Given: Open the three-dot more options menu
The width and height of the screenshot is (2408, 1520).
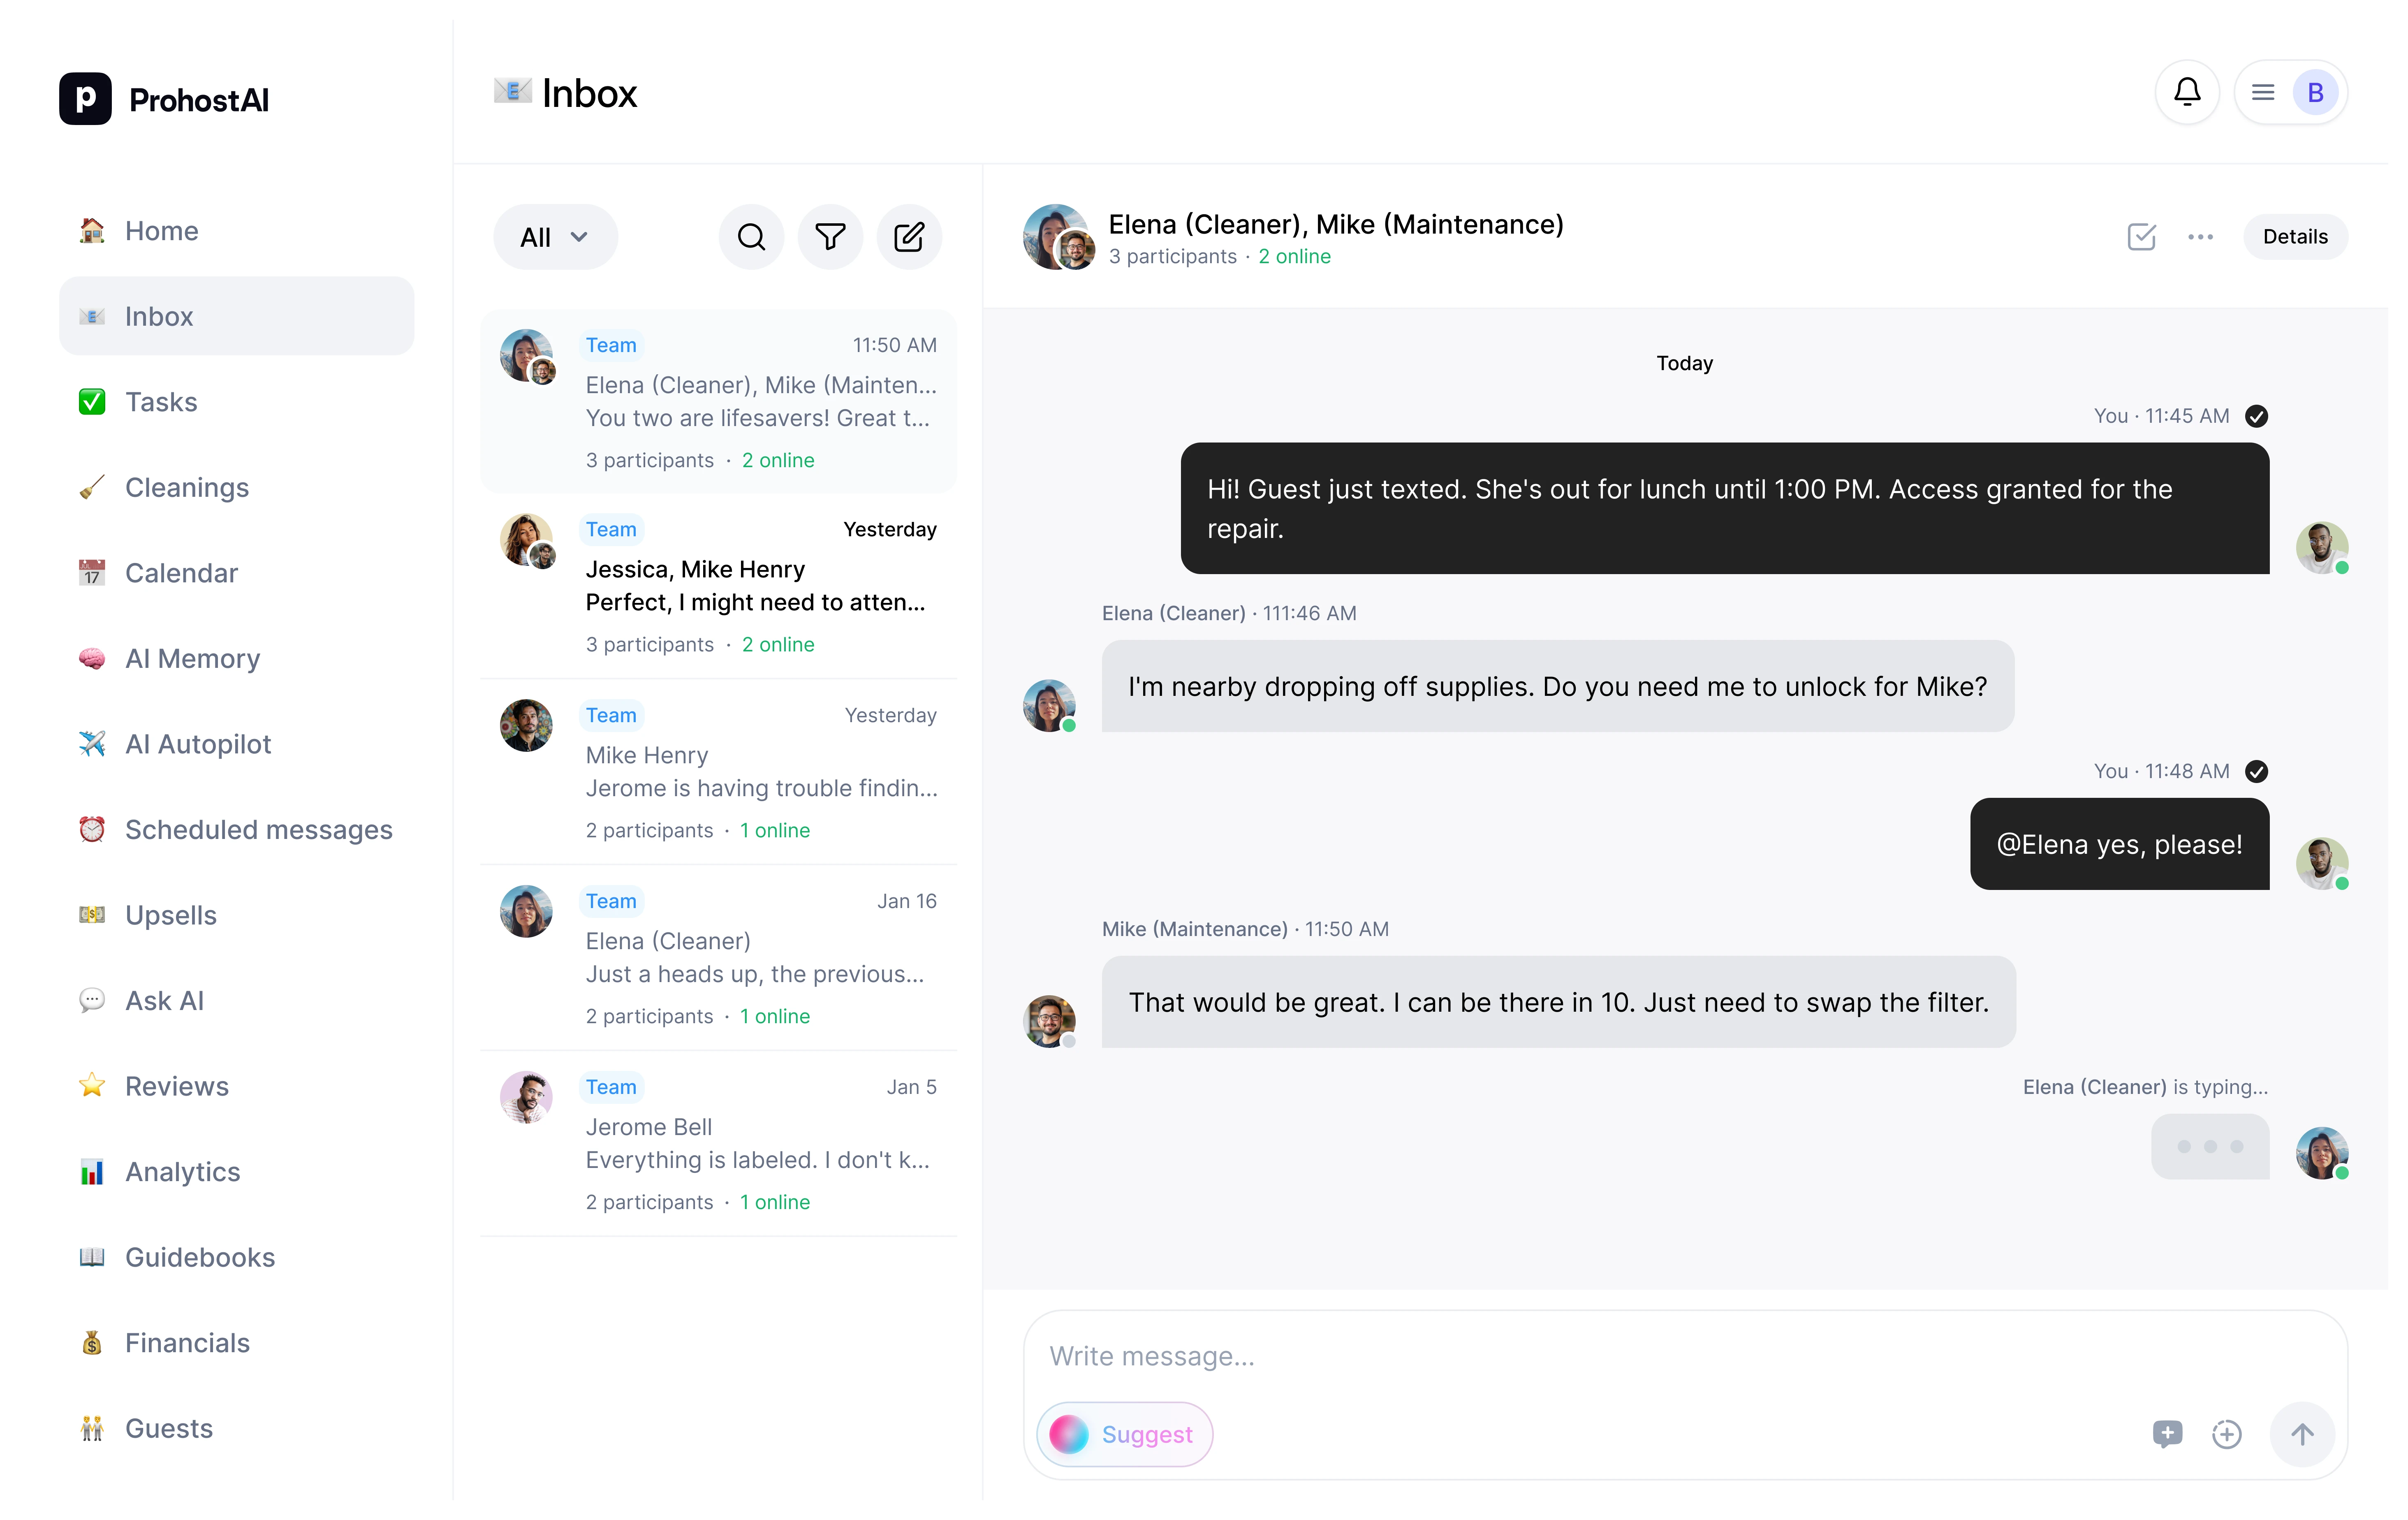Looking at the screenshot, I should pos(2200,237).
